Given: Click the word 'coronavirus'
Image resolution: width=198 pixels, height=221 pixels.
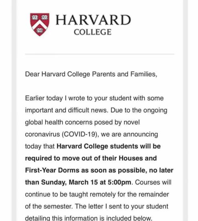Looking at the screenshot, I should [x=42, y=134].
